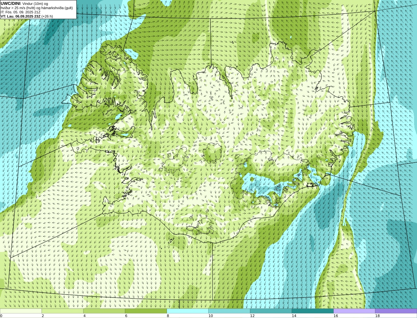The image size is (417, 318).
Task: Click the "2" scale tick label
Action: [x=43, y=316]
